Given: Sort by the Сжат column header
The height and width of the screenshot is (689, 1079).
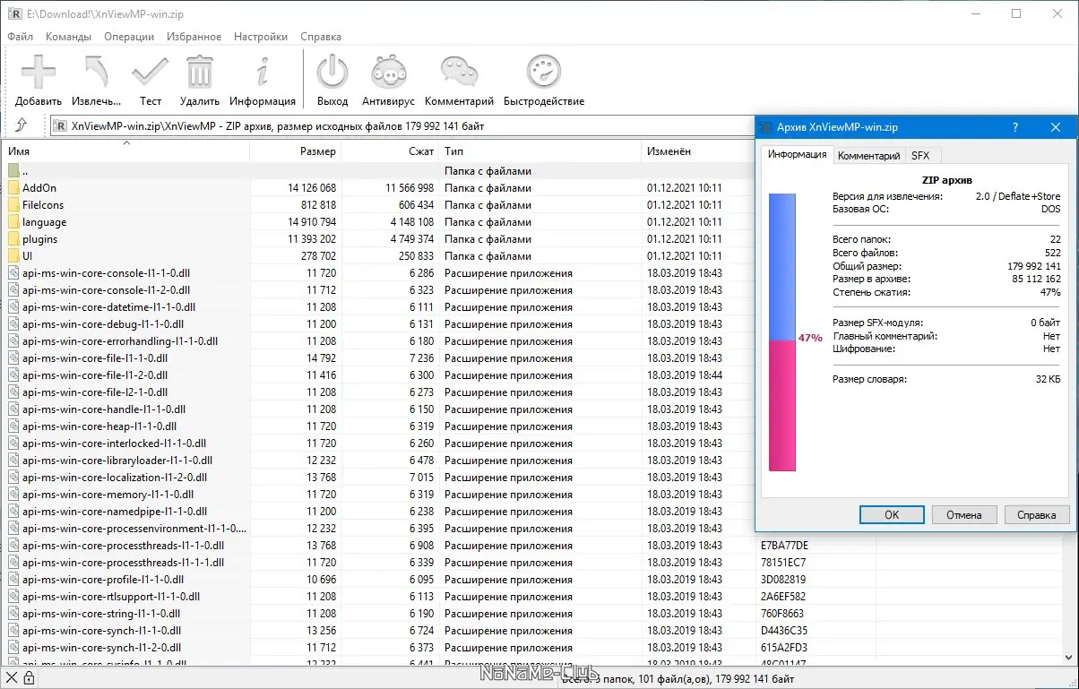Looking at the screenshot, I should coord(390,151).
